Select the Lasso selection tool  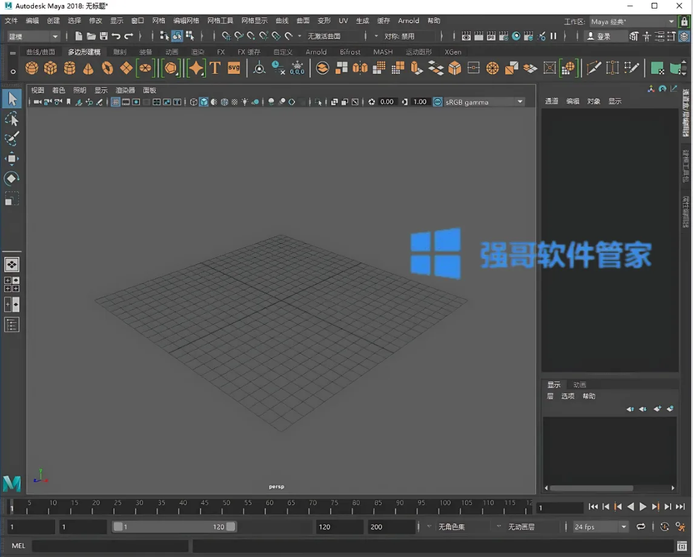coord(12,119)
